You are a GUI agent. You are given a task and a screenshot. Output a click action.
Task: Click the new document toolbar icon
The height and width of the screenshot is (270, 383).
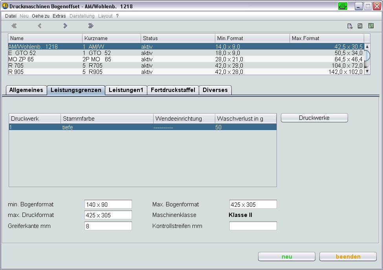pyautogui.click(x=350, y=26)
